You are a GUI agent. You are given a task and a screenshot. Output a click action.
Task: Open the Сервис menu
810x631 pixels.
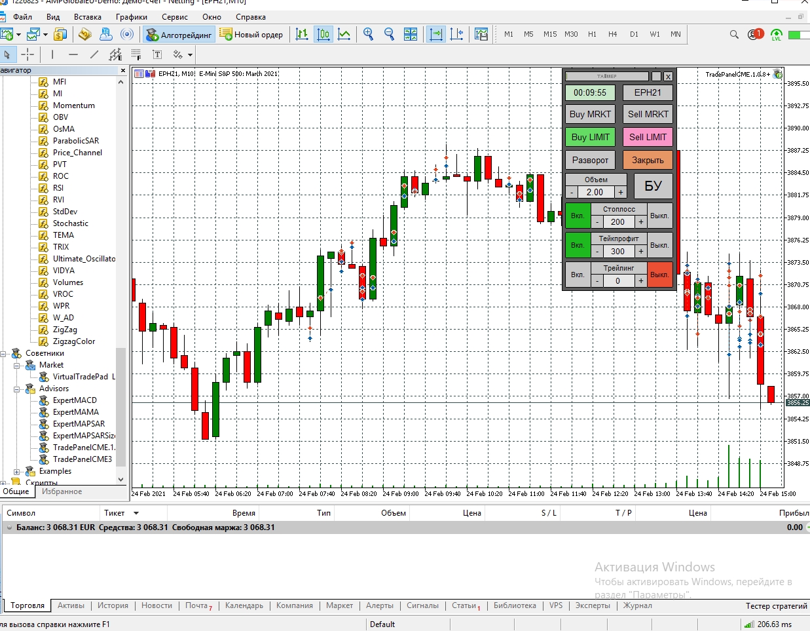point(175,17)
